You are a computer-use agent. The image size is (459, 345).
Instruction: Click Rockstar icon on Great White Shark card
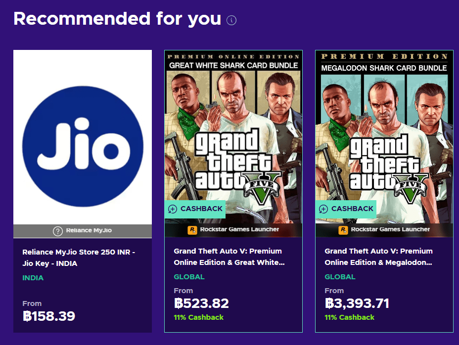(192, 230)
